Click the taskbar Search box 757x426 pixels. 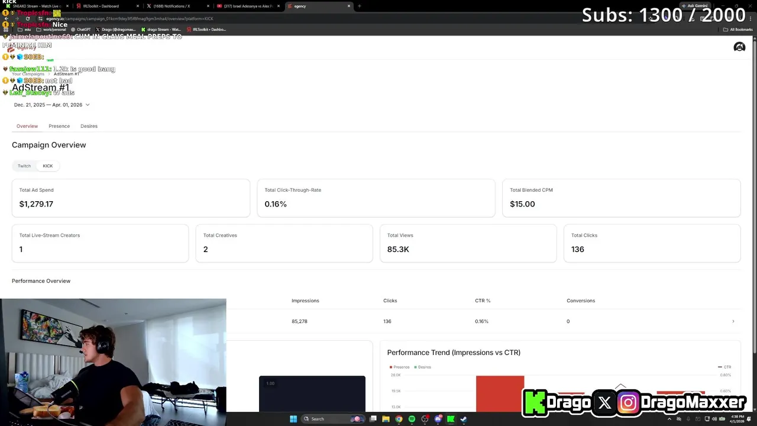[332, 419]
